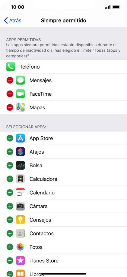This screenshot has height=277, width=127.
Task: Go back with Atrás button
Action: pos(13,20)
